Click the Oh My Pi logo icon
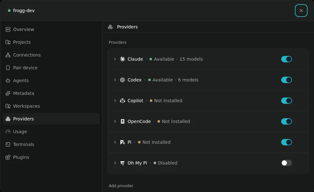314x192 pixels. tap(122, 163)
